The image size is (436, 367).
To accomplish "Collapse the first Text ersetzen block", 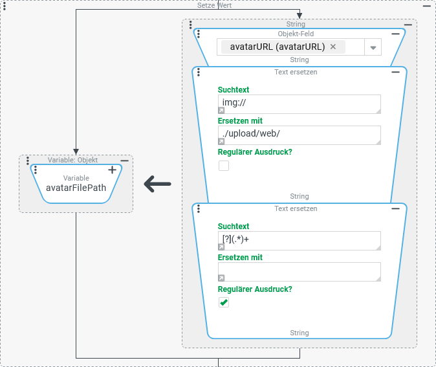I will tap(395, 72).
